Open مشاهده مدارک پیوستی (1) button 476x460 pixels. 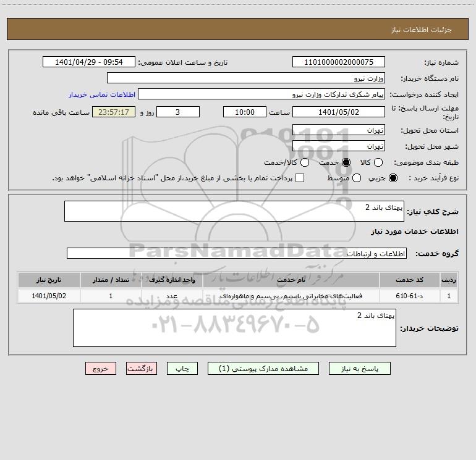[x=263, y=369]
